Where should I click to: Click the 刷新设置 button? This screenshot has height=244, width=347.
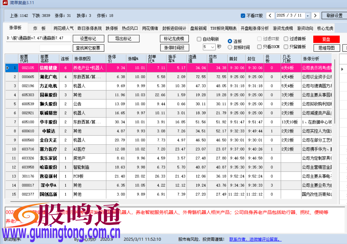334,16
